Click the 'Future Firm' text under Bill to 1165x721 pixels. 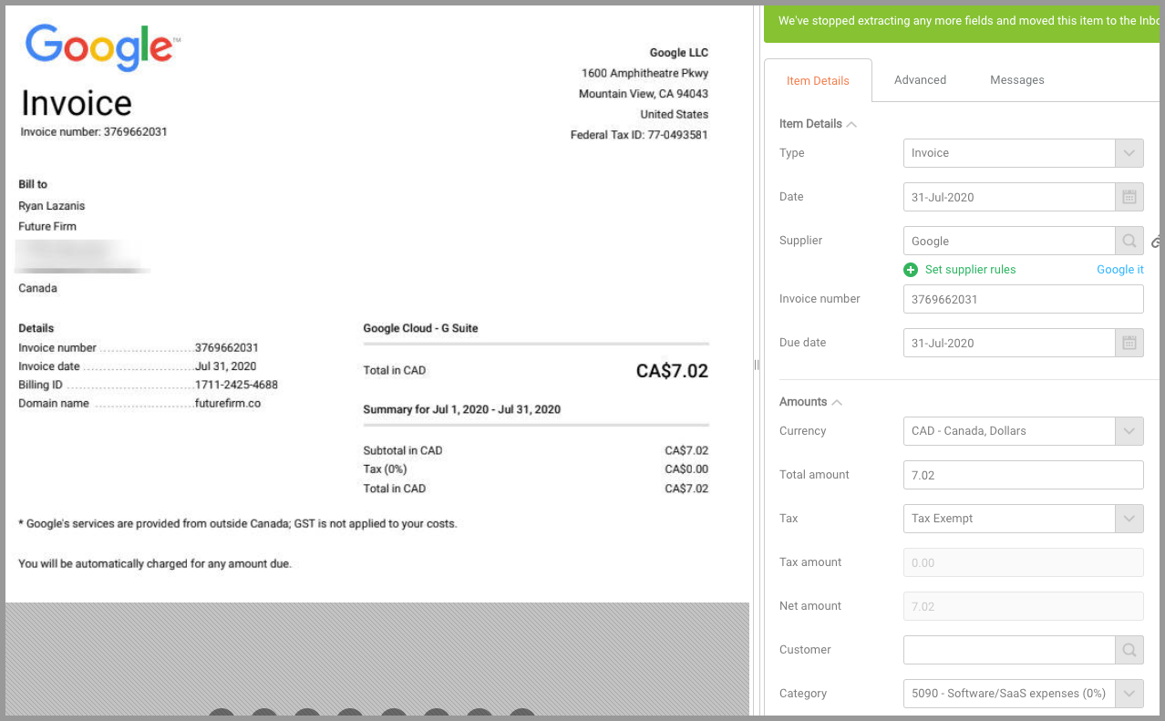pyautogui.click(x=47, y=226)
